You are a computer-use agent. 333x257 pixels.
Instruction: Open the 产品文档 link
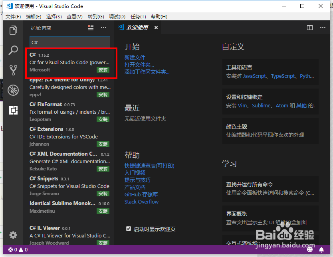[135, 187]
